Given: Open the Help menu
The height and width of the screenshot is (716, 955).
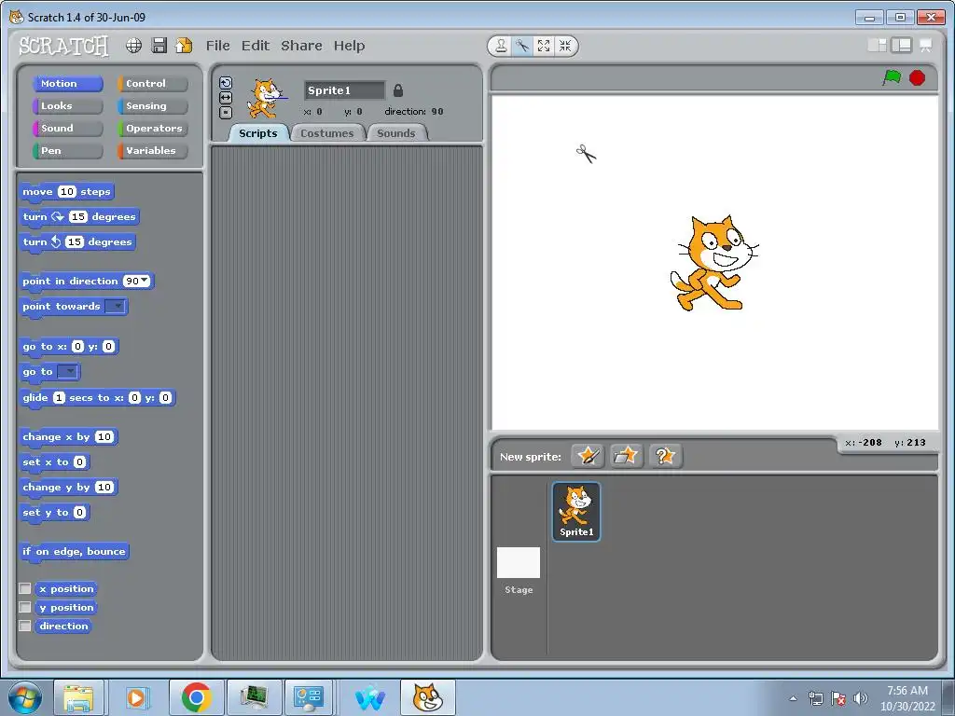Looking at the screenshot, I should point(349,46).
